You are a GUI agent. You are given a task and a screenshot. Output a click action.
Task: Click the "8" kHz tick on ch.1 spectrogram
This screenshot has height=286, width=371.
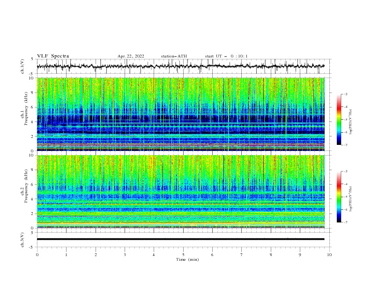33,93
